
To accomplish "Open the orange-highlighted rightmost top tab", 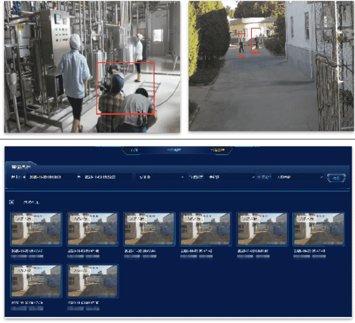I will coord(219,150).
